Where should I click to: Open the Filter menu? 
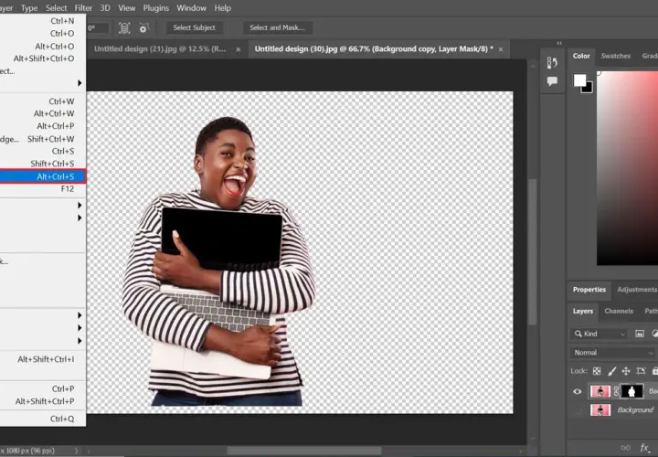pyautogui.click(x=83, y=8)
